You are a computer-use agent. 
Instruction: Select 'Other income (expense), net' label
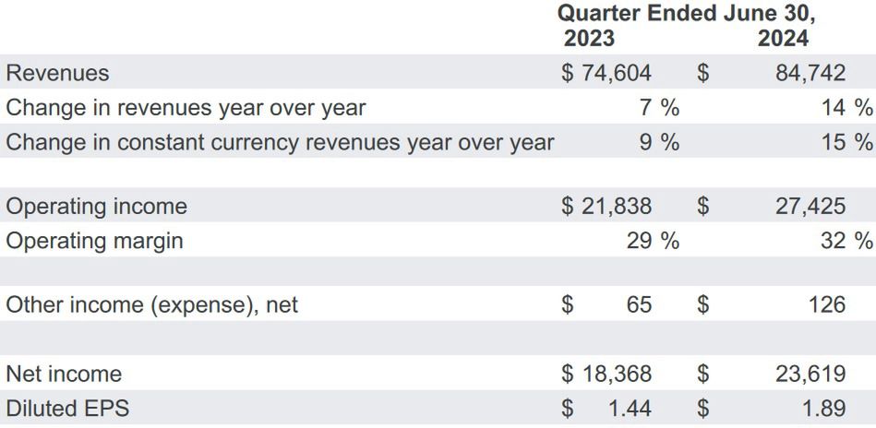click(151, 304)
